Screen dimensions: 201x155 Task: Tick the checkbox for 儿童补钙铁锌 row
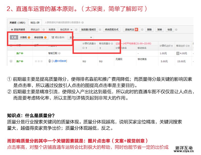11,61
